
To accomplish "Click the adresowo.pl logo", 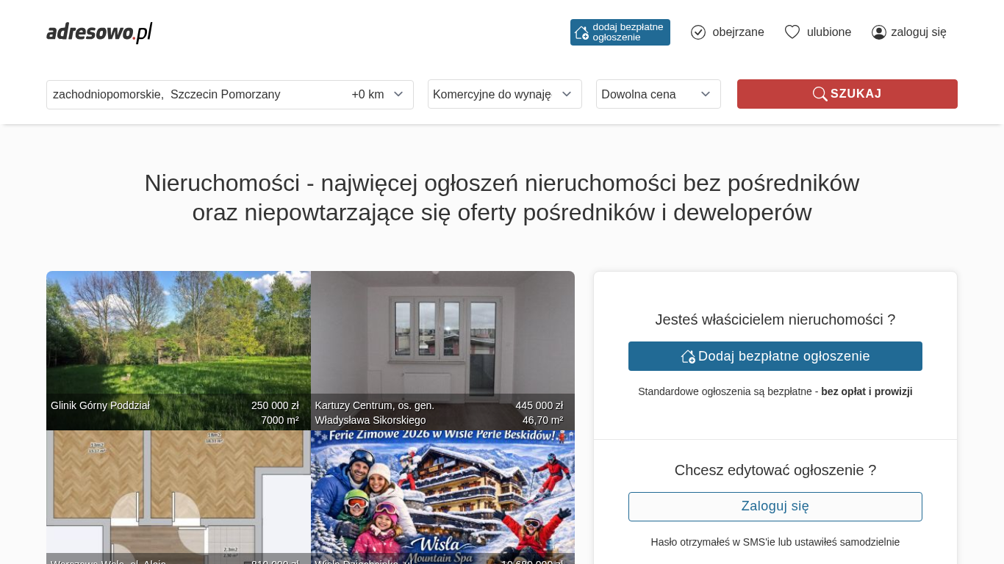I will (x=99, y=32).
